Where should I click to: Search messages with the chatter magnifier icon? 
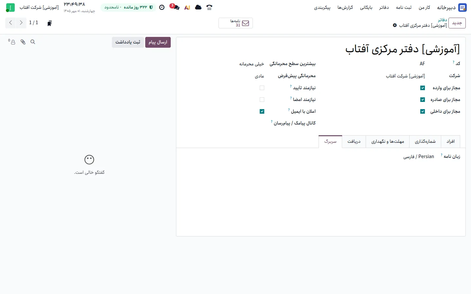tap(33, 42)
